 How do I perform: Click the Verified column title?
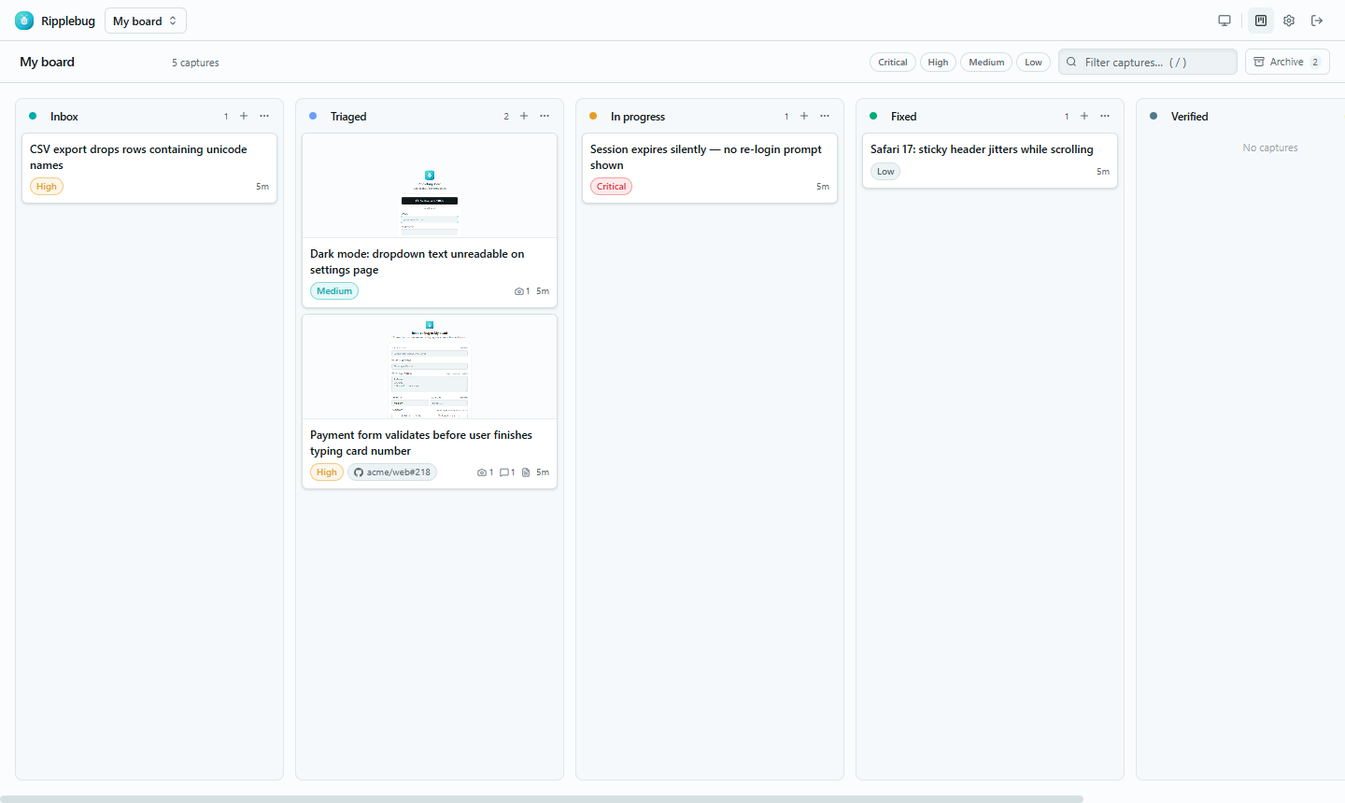tap(1189, 117)
